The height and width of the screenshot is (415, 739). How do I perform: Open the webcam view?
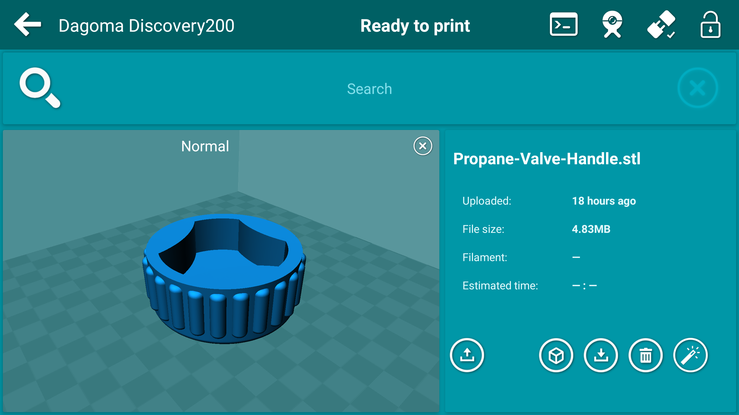coord(612,25)
